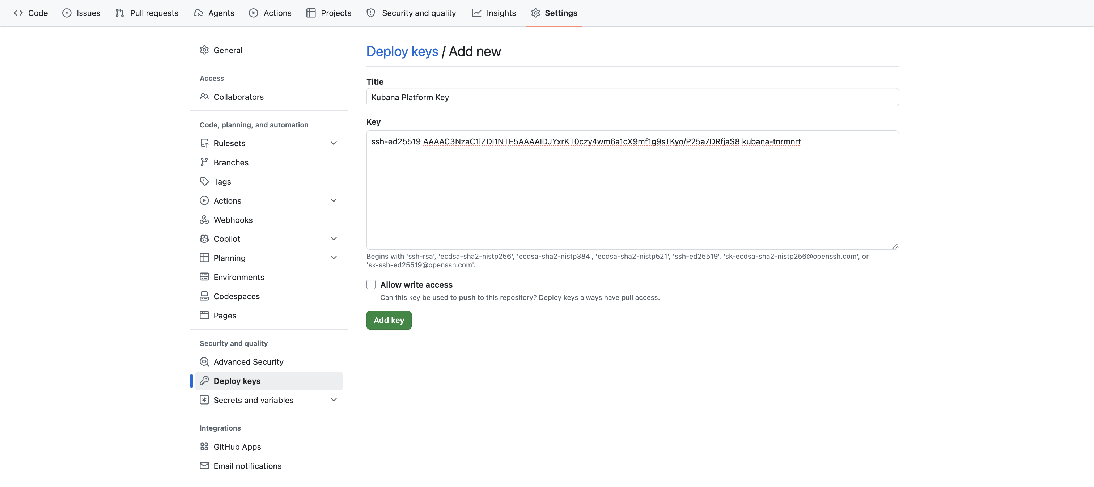The image size is (1094, 487).
Task: Expand the sidebar Actions chevron
Action: 334,200
